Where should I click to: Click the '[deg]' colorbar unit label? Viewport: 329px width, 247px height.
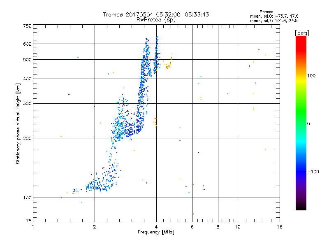(x=302, y=33)
